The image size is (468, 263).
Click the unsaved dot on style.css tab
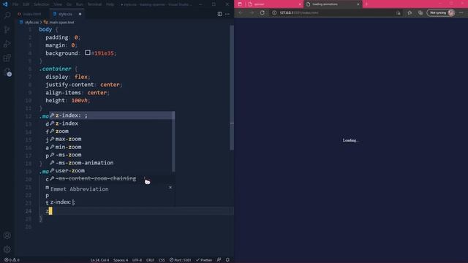[80, 14]
